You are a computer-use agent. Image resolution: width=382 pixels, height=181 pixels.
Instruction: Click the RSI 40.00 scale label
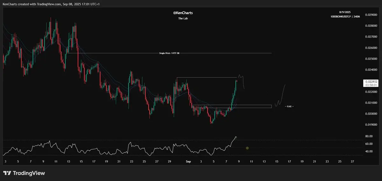369,151
